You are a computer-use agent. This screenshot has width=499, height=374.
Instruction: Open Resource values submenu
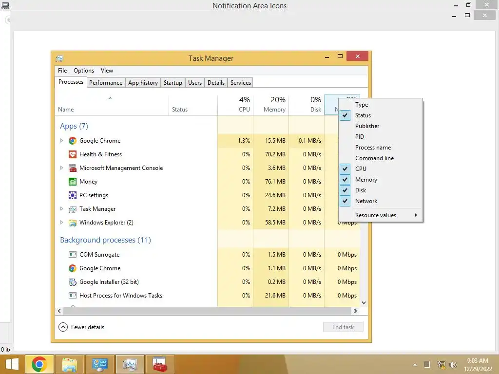[381, 215]
